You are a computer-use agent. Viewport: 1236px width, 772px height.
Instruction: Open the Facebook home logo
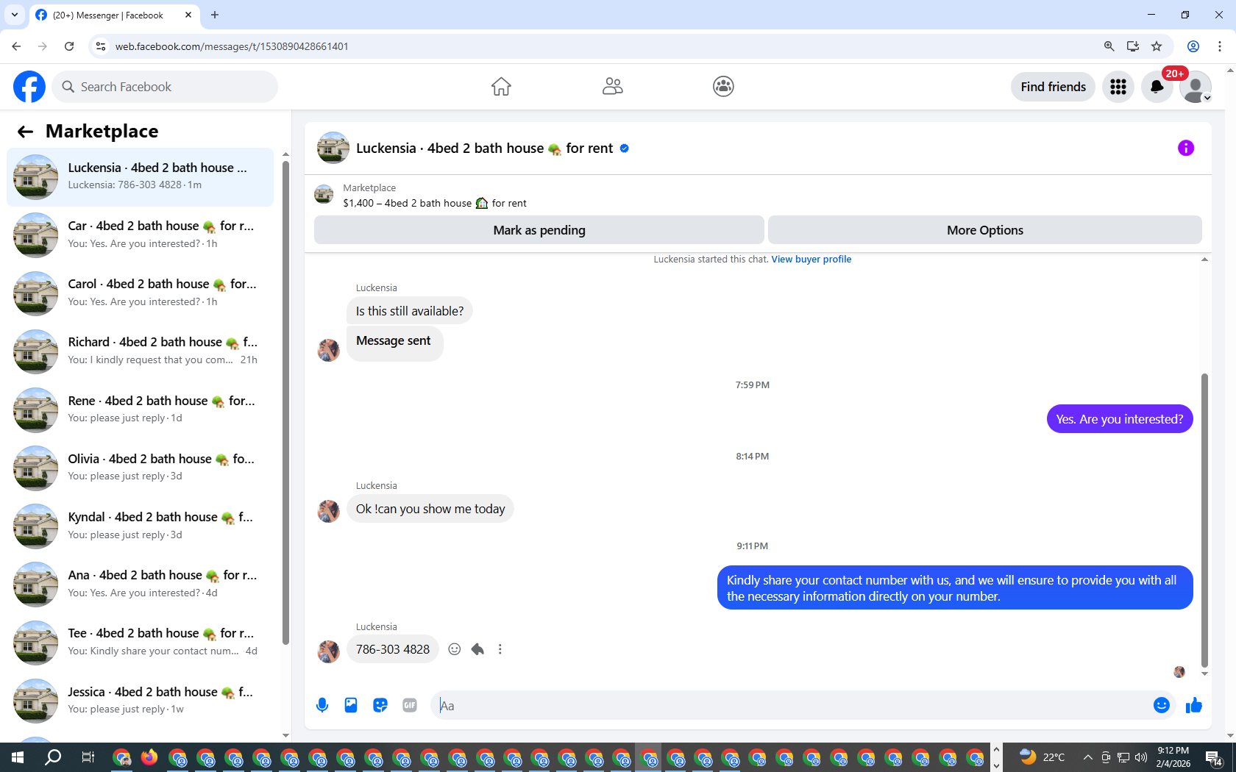pos(29,87)
